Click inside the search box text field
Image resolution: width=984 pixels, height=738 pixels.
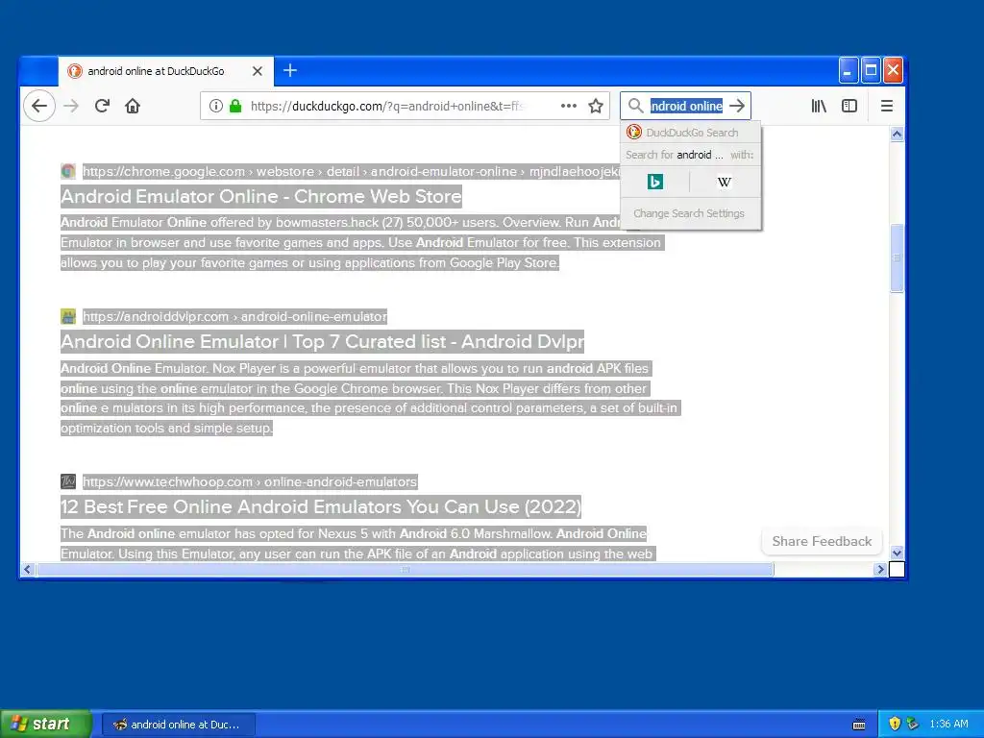686,106
